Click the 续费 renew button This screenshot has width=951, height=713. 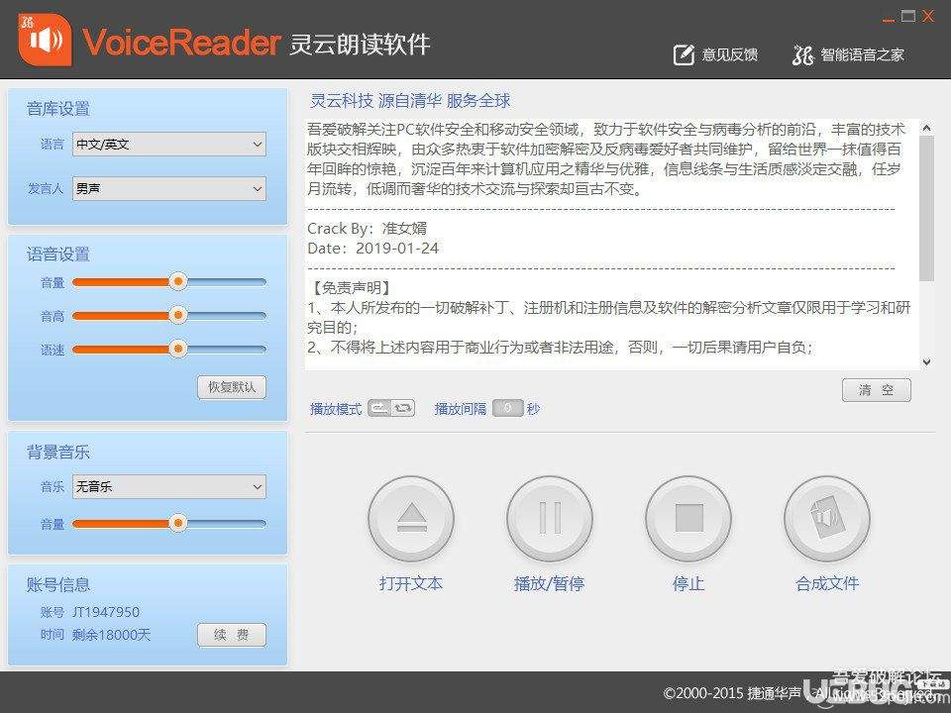232,634
